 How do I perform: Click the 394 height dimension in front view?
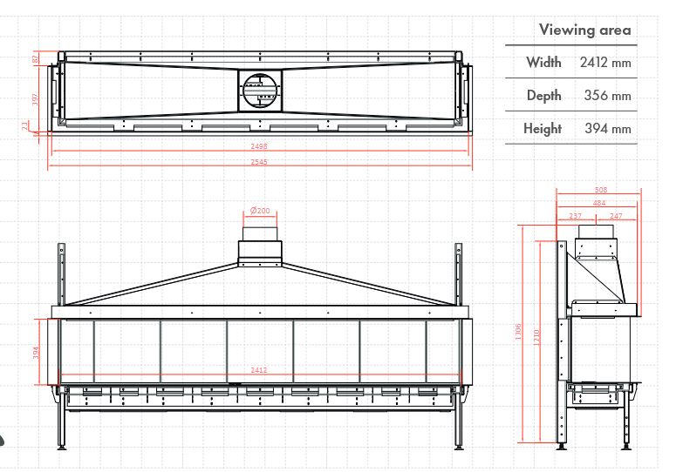coord(37,353)
